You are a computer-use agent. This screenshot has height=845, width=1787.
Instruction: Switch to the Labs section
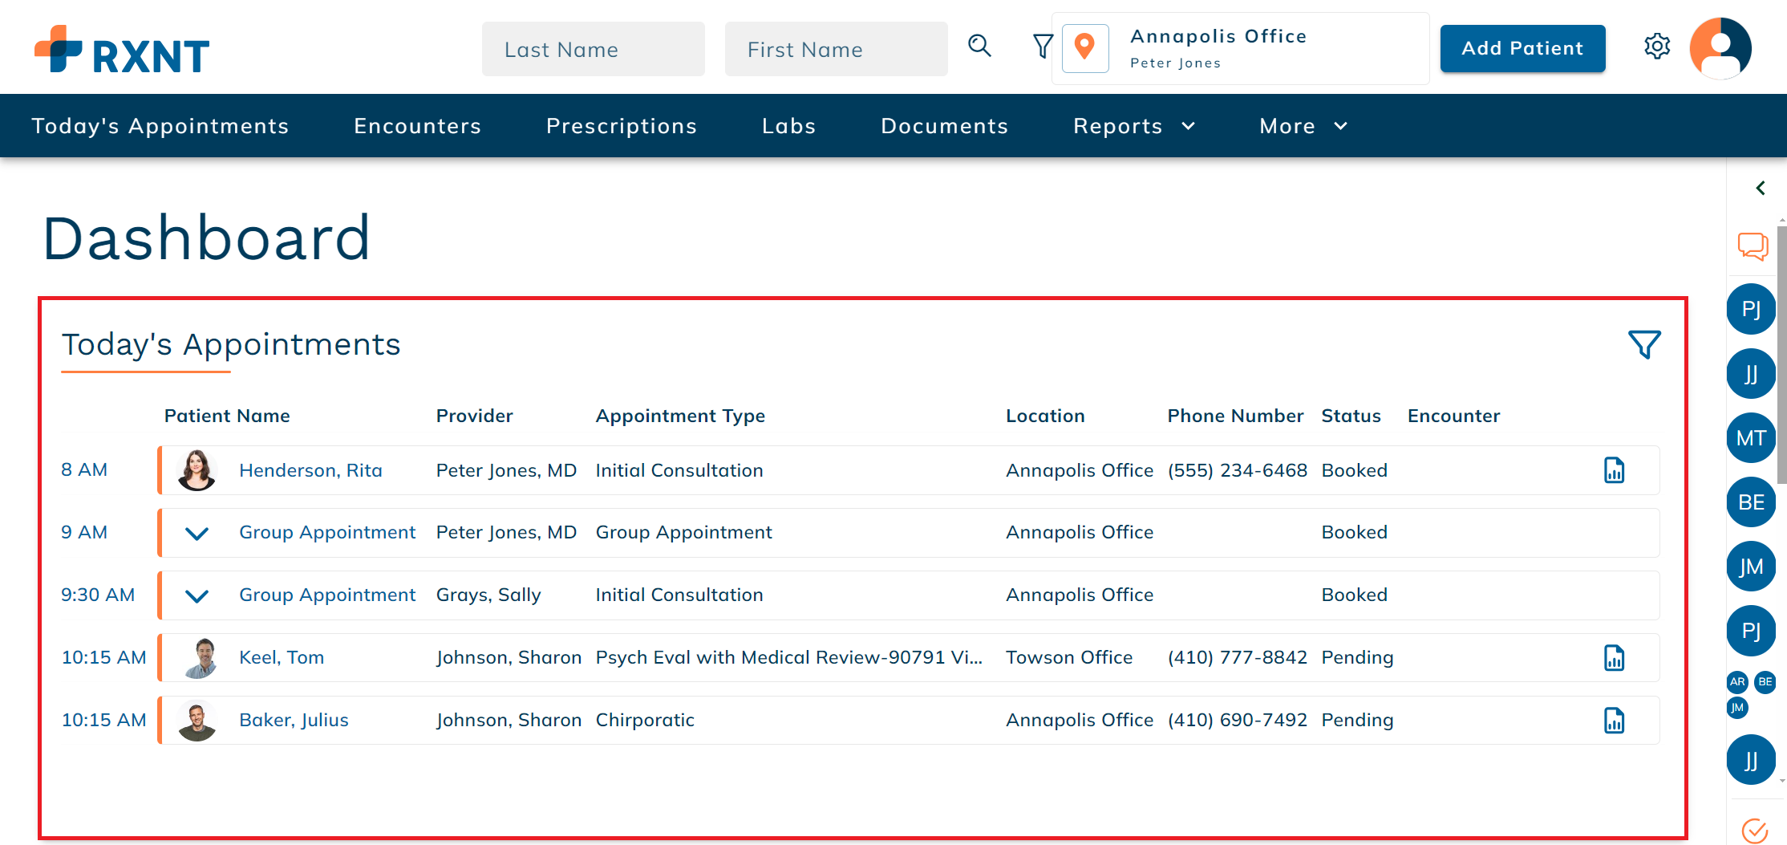tap(788, 126)
